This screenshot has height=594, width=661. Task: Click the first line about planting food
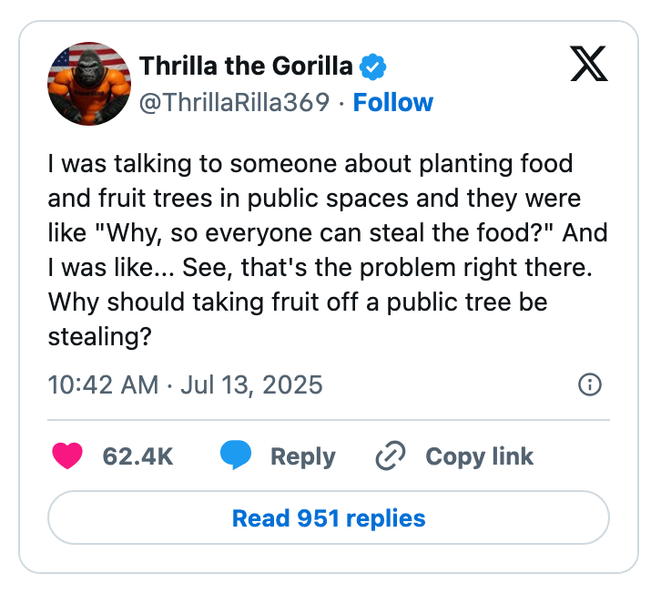pos(310,164)
